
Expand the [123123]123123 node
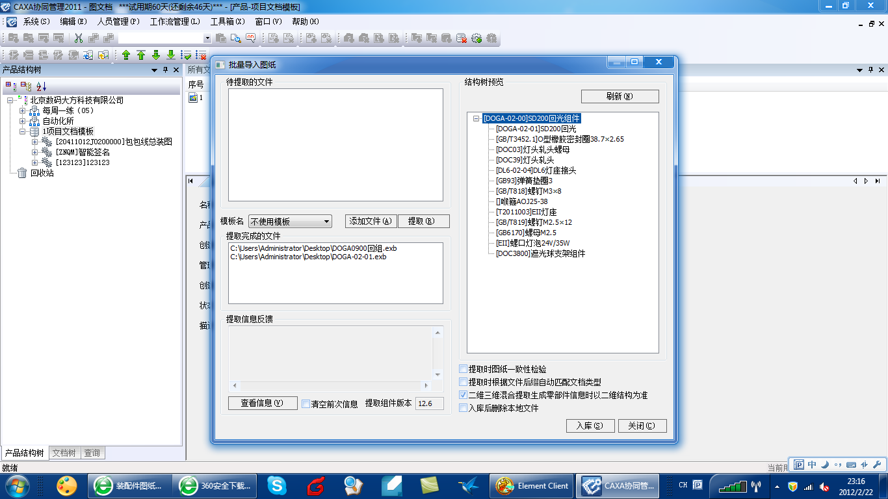(35, 162)
